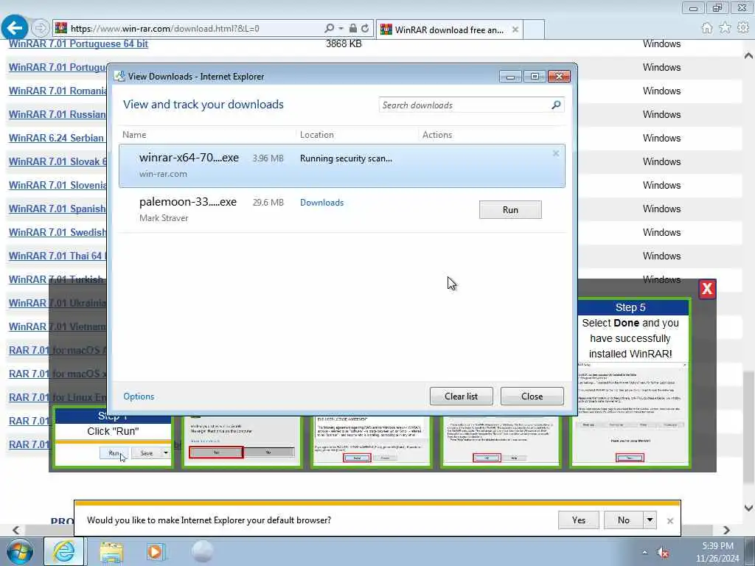Go back with the browser back arrow
The image size is (755, 566).
click(x=15, y=28)
